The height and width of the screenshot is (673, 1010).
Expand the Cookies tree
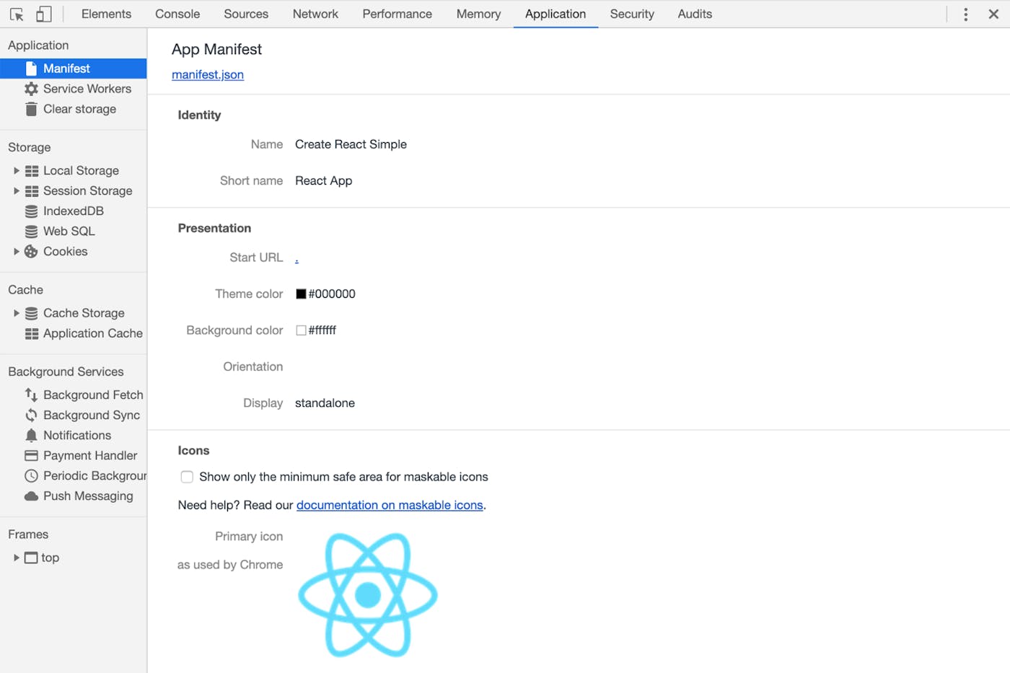[17, 252]
